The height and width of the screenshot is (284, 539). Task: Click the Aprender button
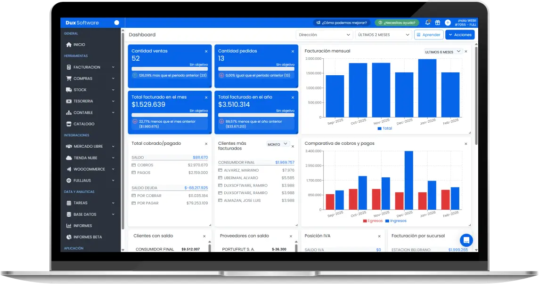tap(429, 35)
